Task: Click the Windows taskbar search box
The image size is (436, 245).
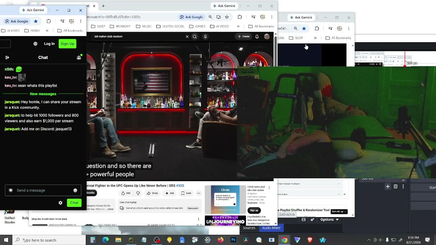Action: pyautogui.click(x=49, y=240)
